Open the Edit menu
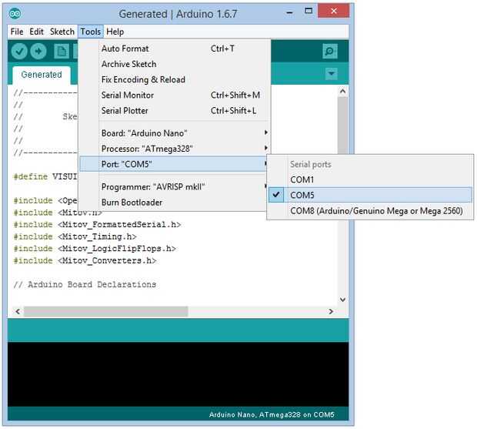This screenshot has height=429, width=477. tap(36, 32)
